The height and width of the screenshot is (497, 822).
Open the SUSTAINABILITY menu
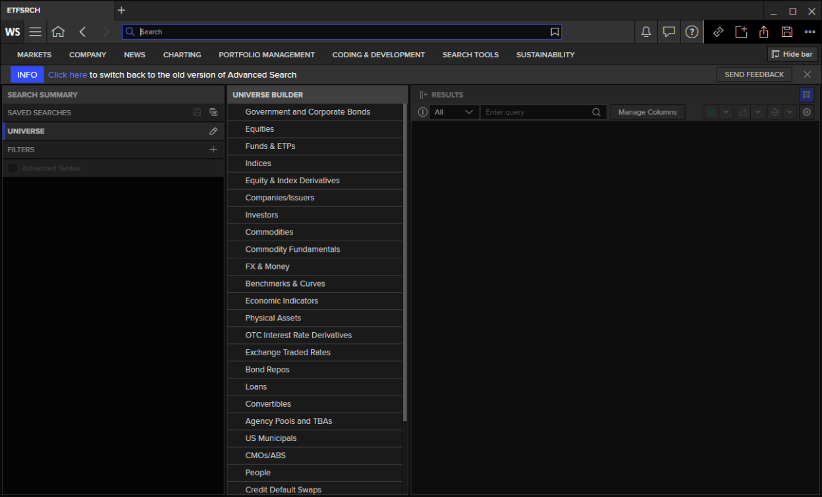tap(545, 55)
